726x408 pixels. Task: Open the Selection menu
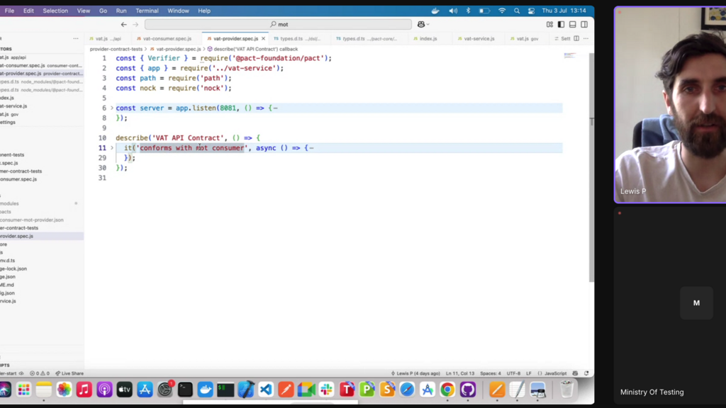click(x=55, y=11)
